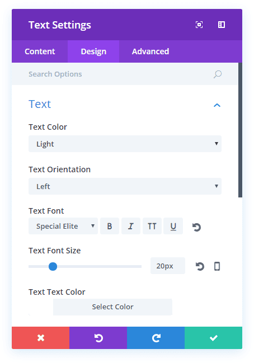Save changes with the green checkmark
The height and width of the screenshot is (363, 254).
pos(214,338)
